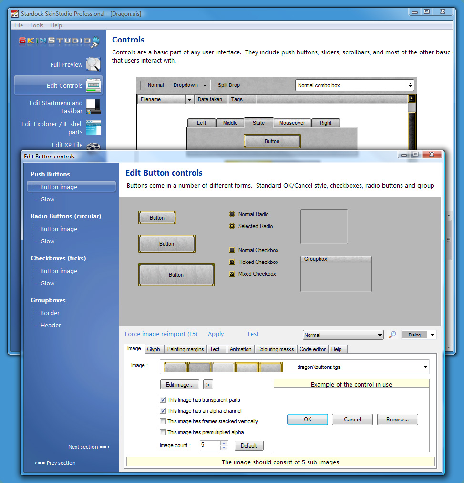Select the Selected Radio preview button
Image resolution: width=464 pixels, height=483 pixels.
pos(232,226)
